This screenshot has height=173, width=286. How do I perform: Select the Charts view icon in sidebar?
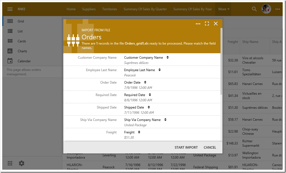[x=10, y=51]
